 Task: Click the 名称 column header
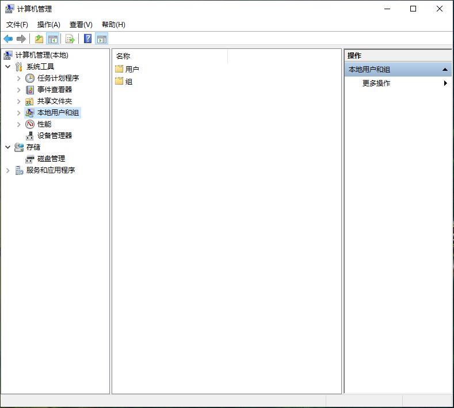(123, 56)
